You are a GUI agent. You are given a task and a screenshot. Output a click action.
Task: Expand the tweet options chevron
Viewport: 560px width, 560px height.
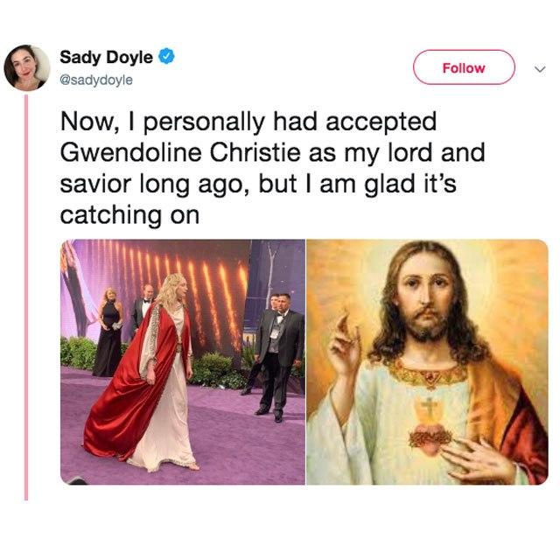(540, 68)
